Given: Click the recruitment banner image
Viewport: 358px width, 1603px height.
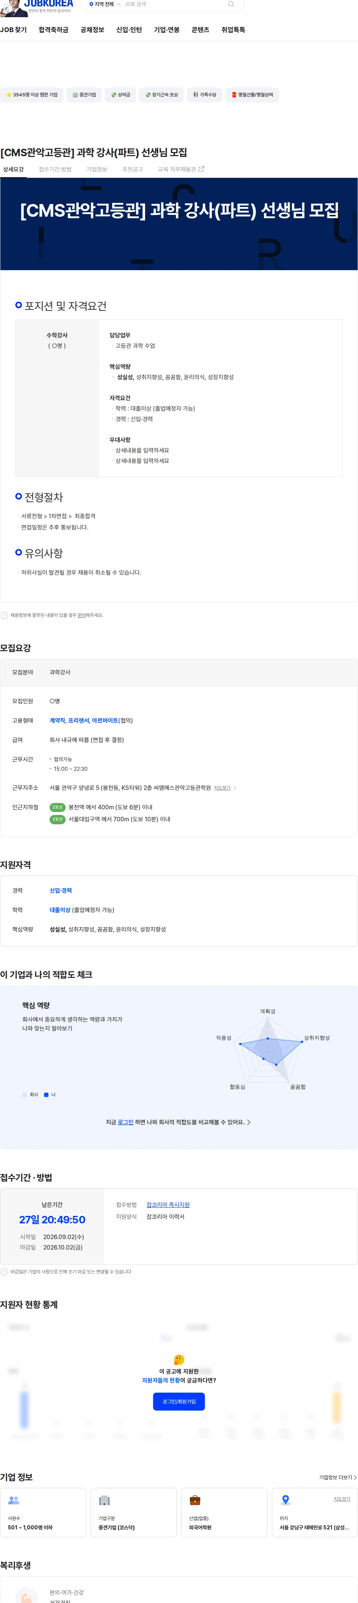Looking at the screenshot, I should pos(179,224).
